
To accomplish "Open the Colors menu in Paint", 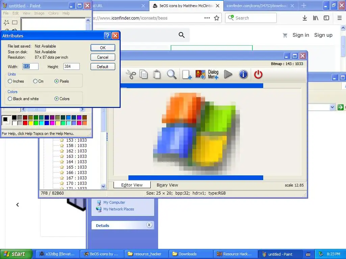I will pos(53,13).
